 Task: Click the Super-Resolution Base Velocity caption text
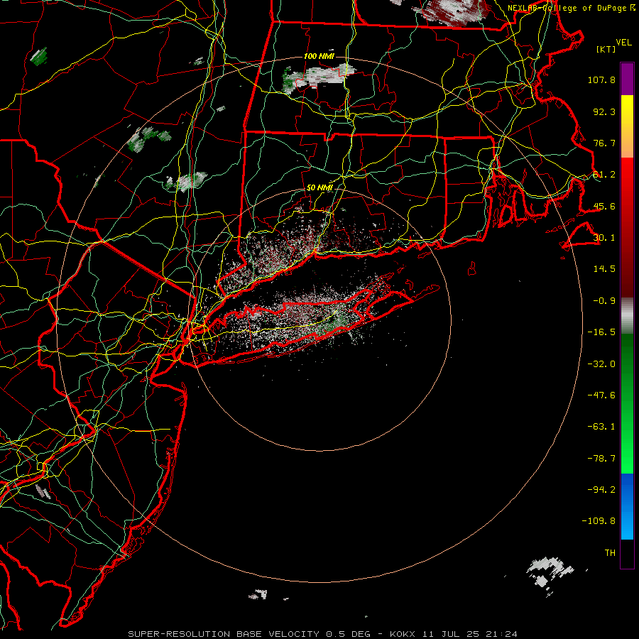[323, 634]
